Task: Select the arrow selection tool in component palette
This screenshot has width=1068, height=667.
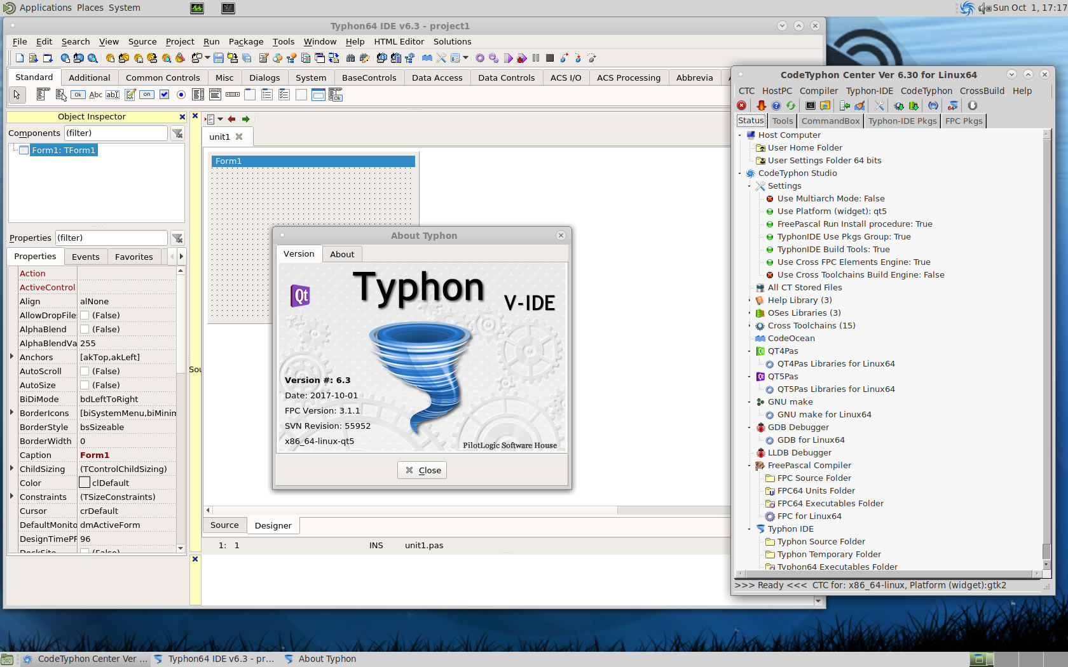Action: coord(17,95)
